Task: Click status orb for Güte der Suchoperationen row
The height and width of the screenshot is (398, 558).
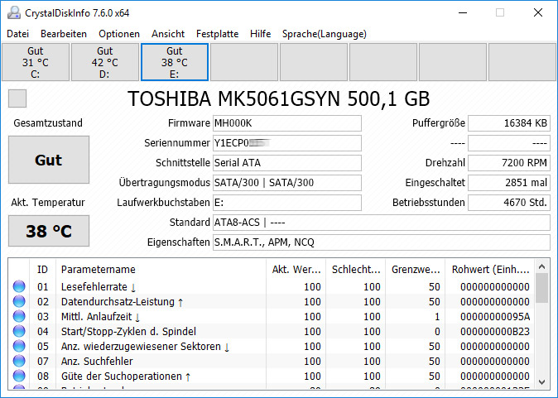Action: point(19,376)
